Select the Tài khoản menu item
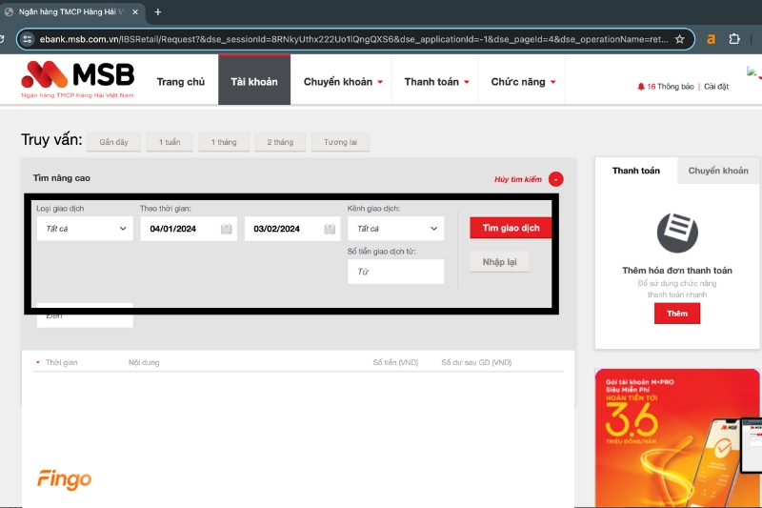The width and height of the screenshot is (762, 508). [x=254, y=80]
